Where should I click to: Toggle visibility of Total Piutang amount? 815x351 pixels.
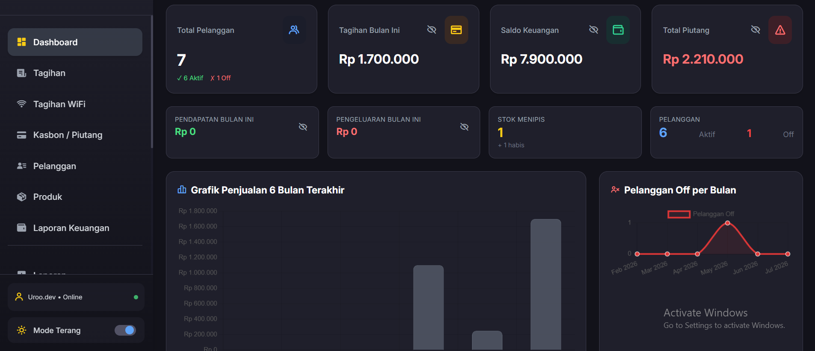pos(756,29)
